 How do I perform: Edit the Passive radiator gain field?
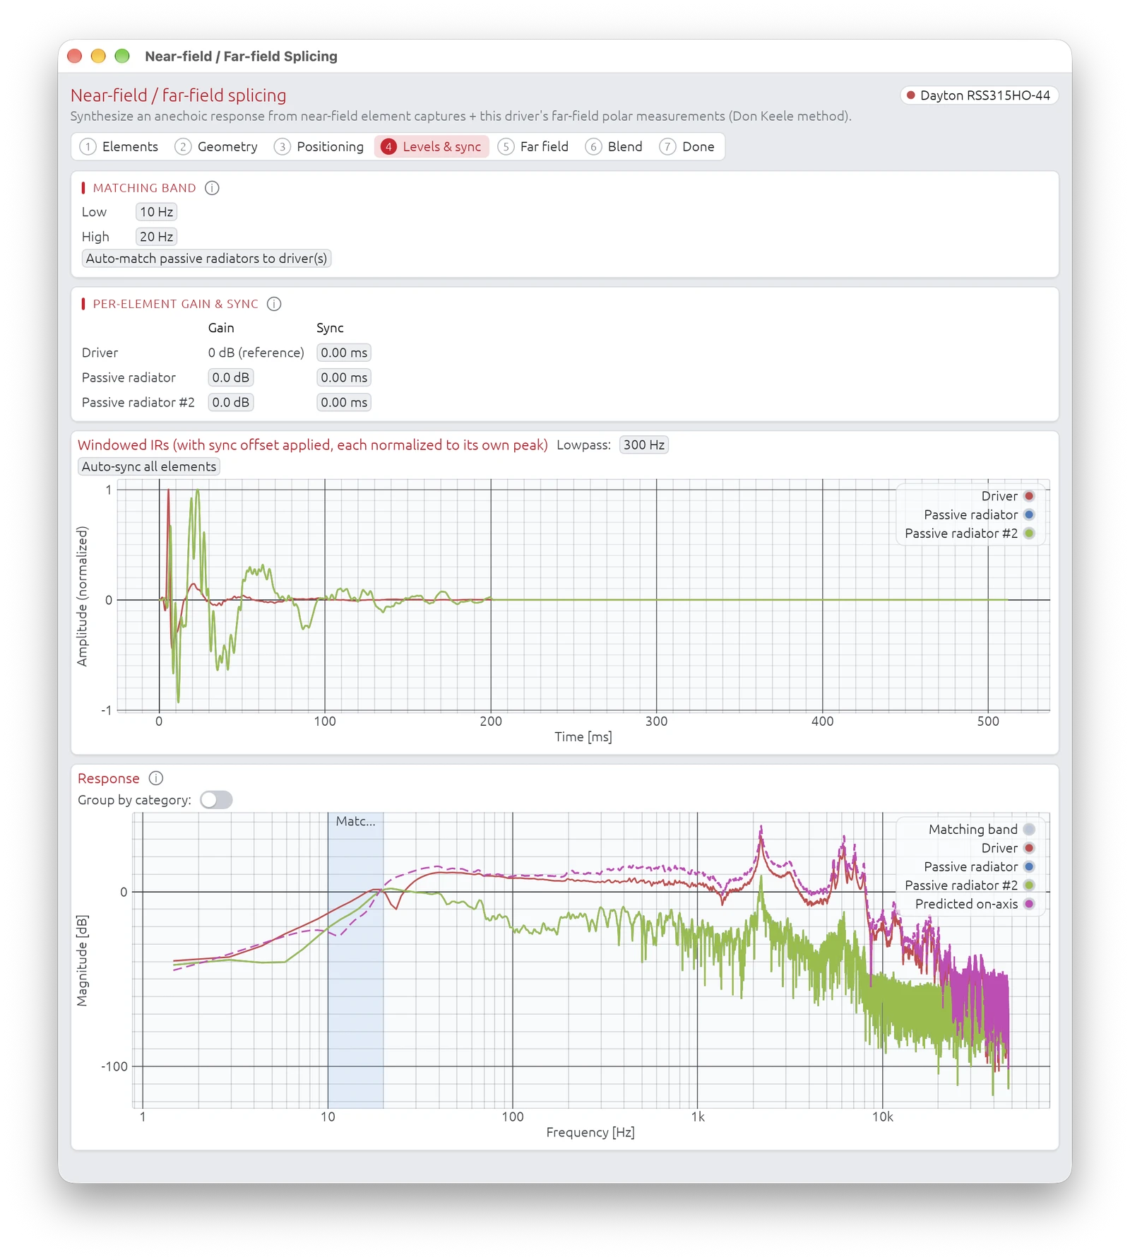coord(231,377)
